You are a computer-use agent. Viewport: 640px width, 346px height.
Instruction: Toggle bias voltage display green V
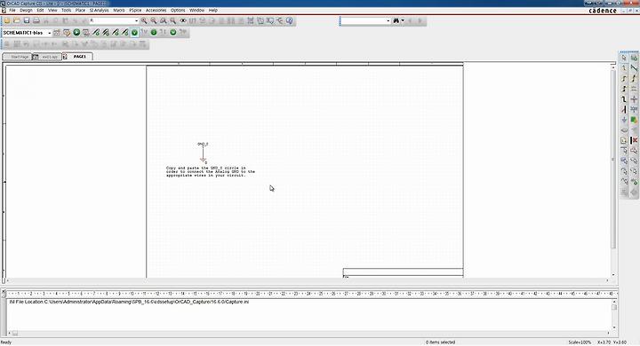[134, 32]
